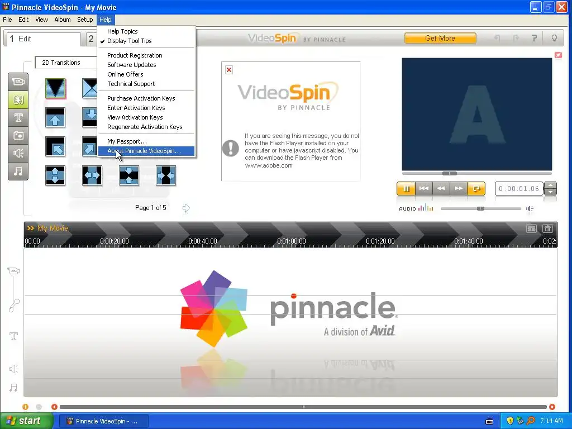Zoom out timeline with minus icon
Image resolution: width=572 pixels, height=429 pixels.
click(x=39, y=407)
